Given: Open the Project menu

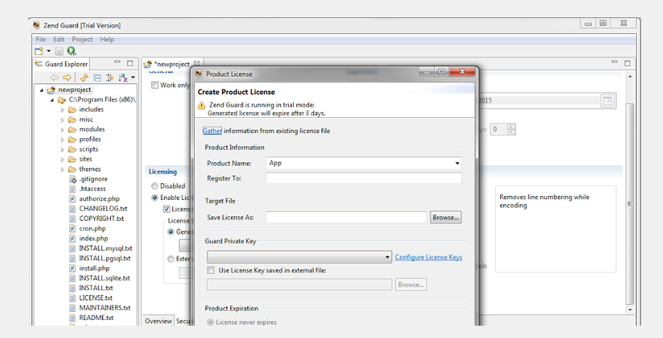Looking at the screenshot, I should pos(82,39).
